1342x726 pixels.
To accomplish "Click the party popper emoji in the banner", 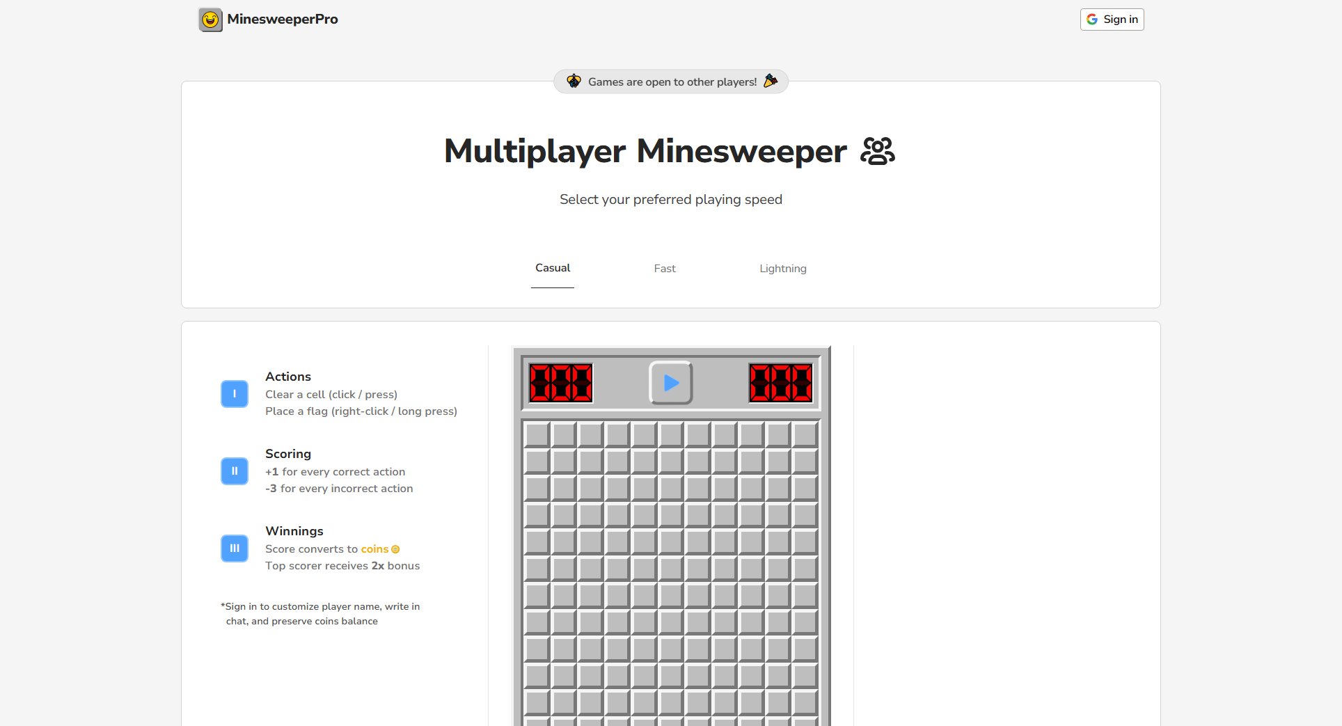I will tap(771, 81).
